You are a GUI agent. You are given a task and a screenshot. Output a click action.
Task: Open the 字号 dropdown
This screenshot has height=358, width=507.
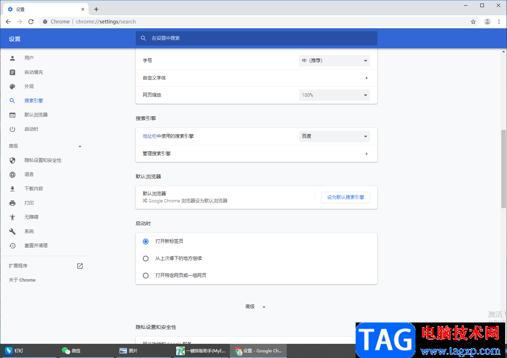tap(335, 61)
